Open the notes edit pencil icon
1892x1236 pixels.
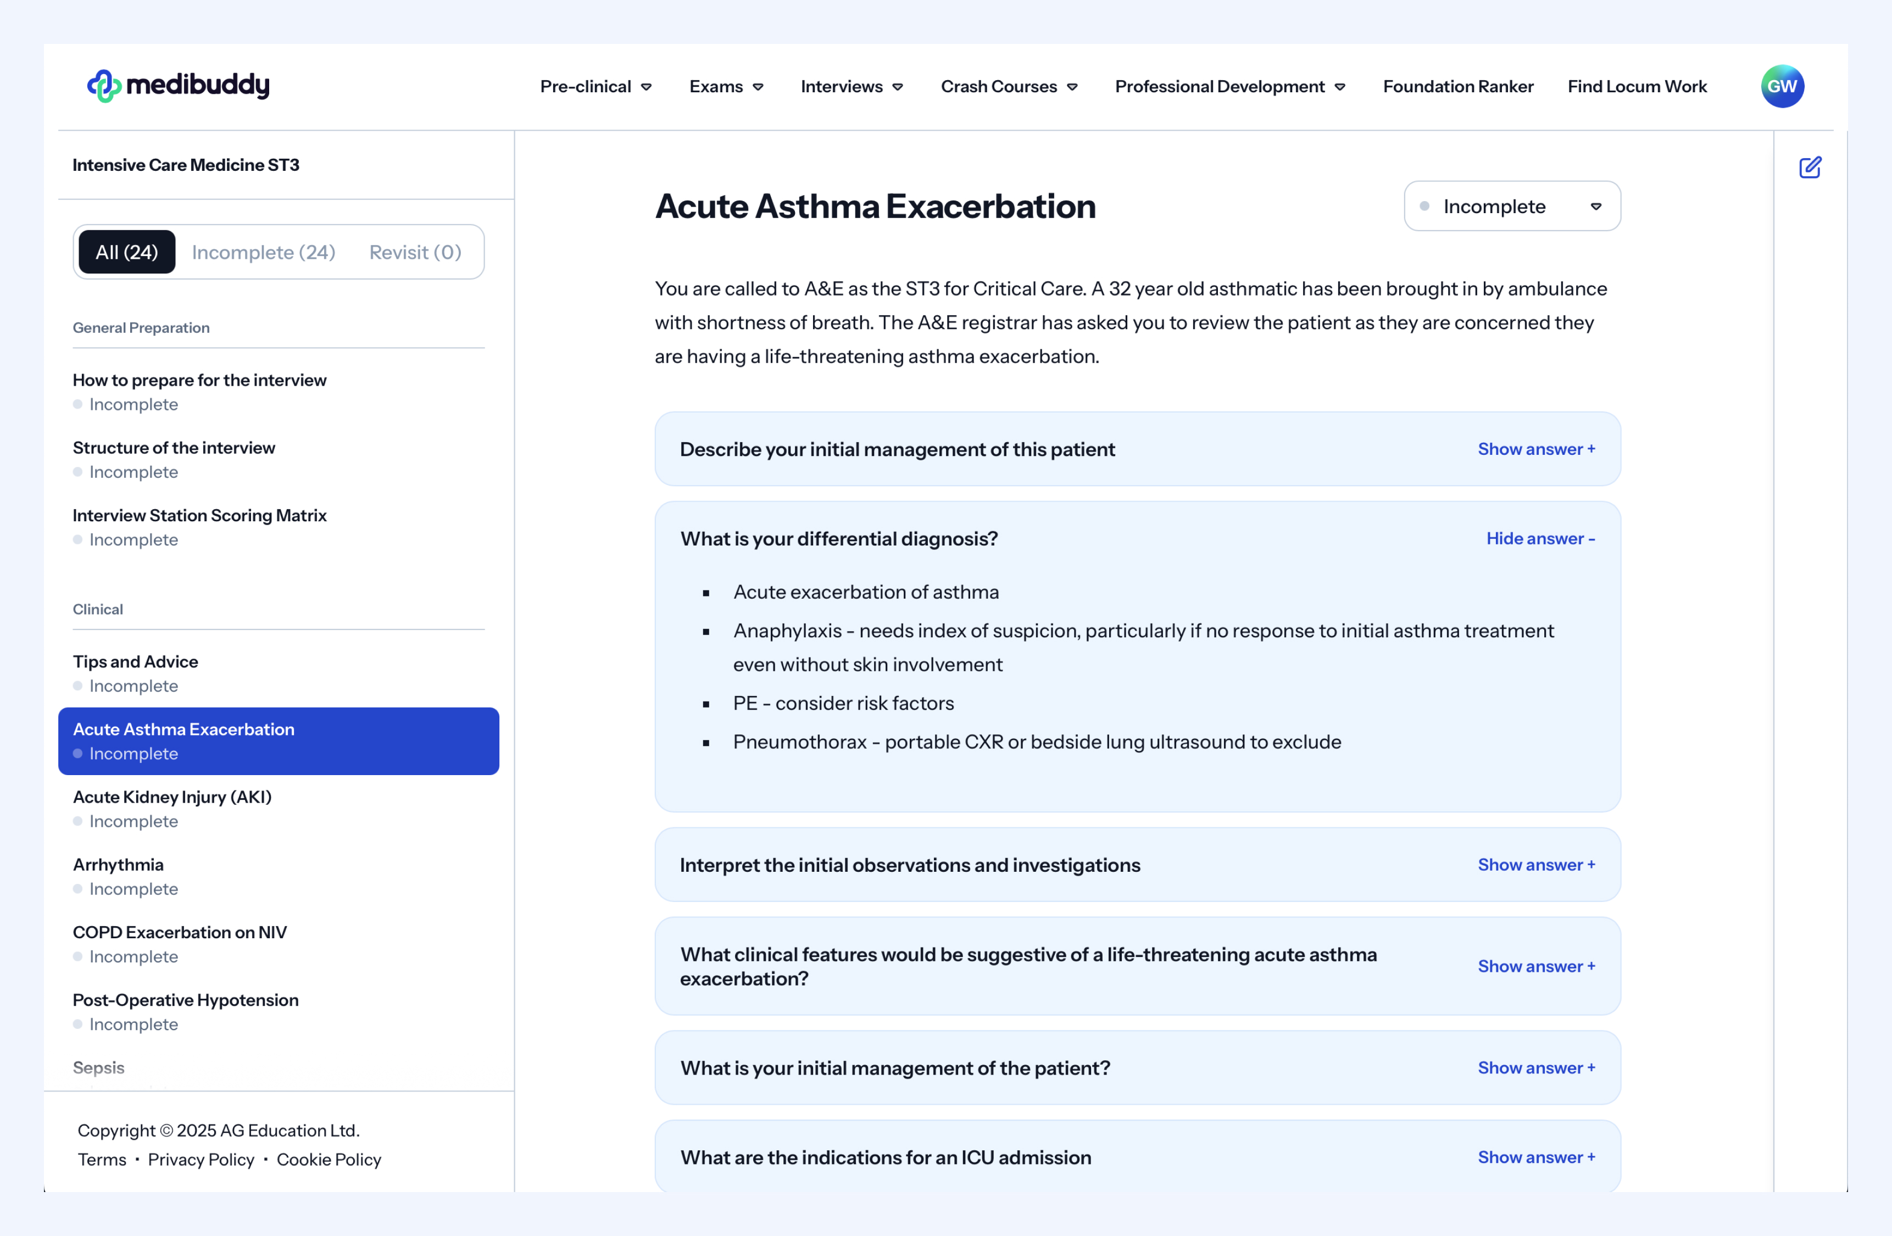click(1810, 167)
